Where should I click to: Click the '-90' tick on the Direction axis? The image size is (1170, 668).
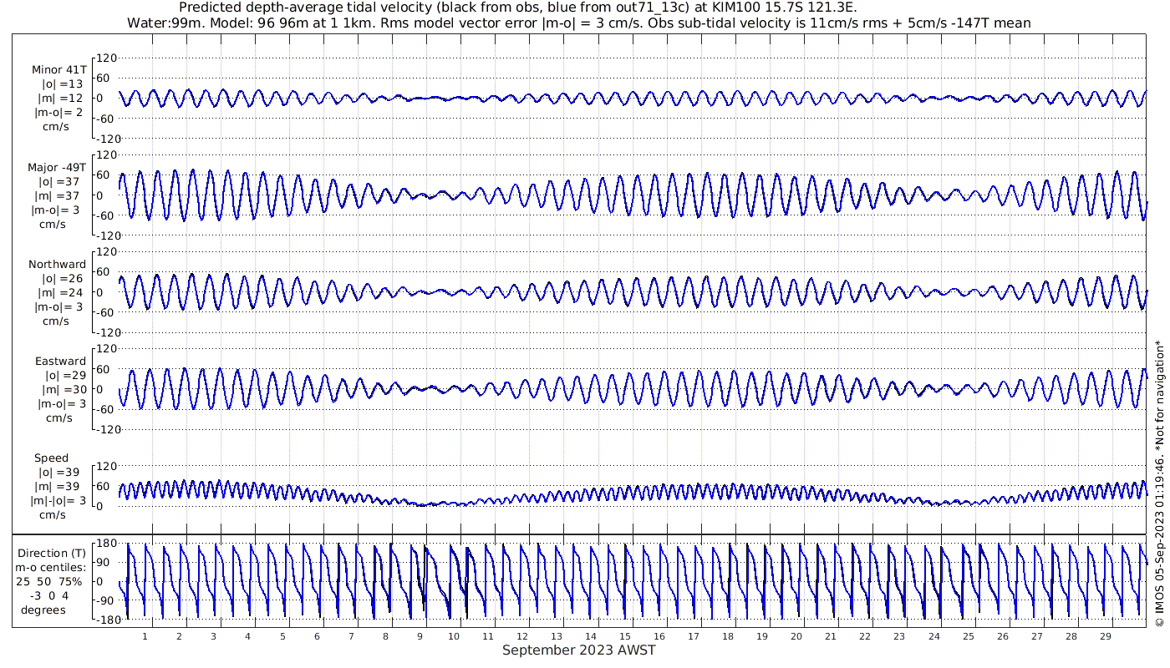click(106, 600)
